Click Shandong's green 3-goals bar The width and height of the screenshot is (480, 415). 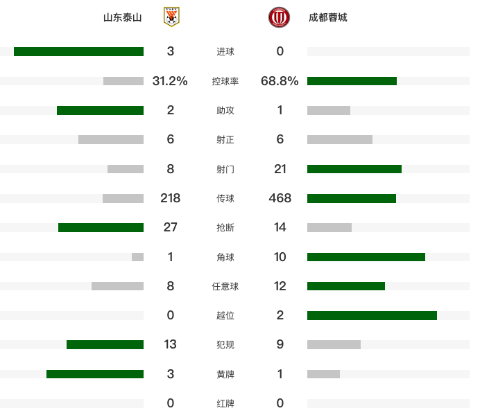pyautogui.click(x=78, y=52)
